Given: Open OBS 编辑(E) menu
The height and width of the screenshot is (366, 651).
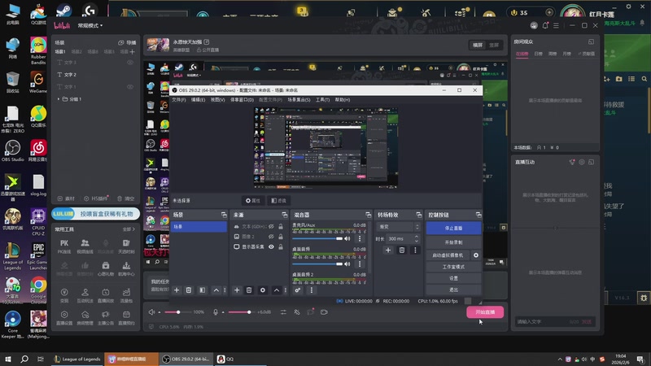Looking at the screenshot, I should (x=198, y=100).
